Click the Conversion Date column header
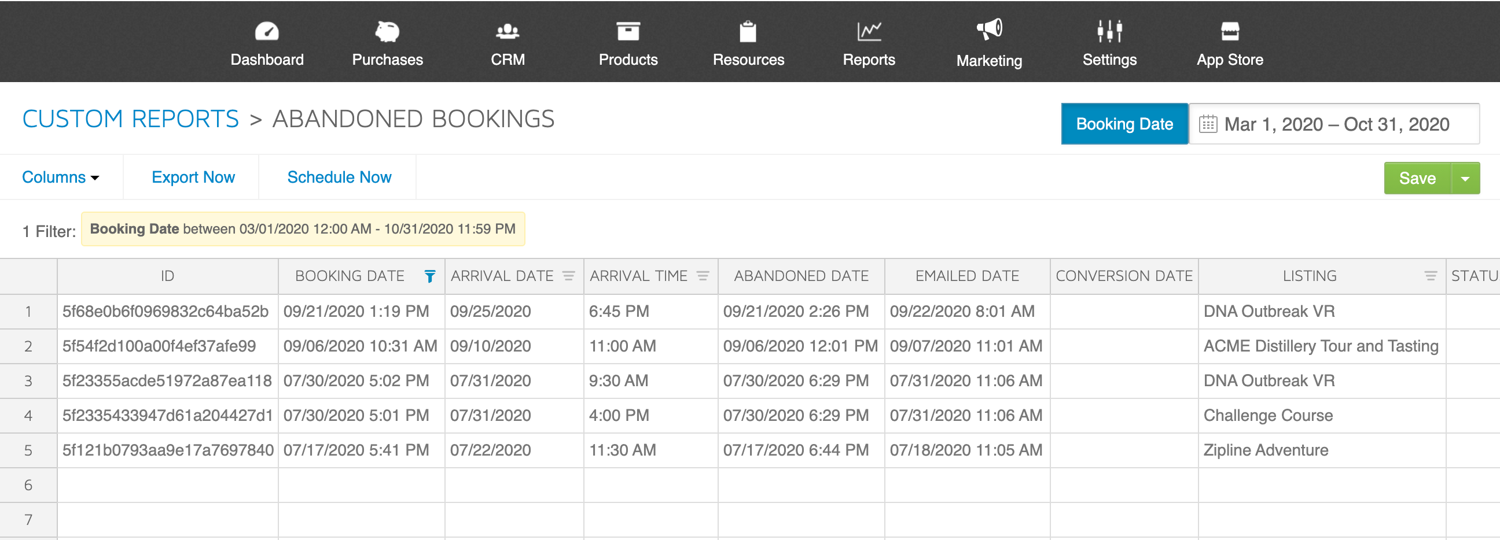Screen dimensions: 1500x540 [1124, 276]
